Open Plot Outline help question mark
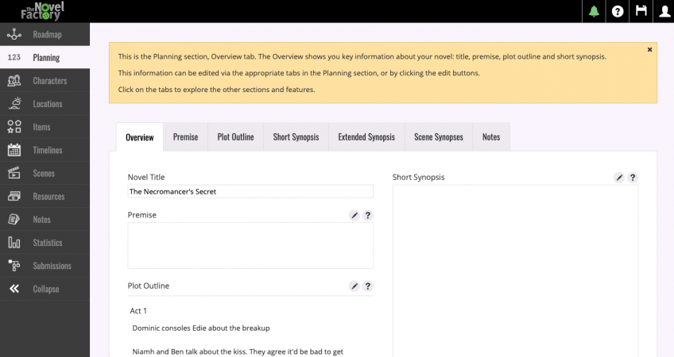 368,286
